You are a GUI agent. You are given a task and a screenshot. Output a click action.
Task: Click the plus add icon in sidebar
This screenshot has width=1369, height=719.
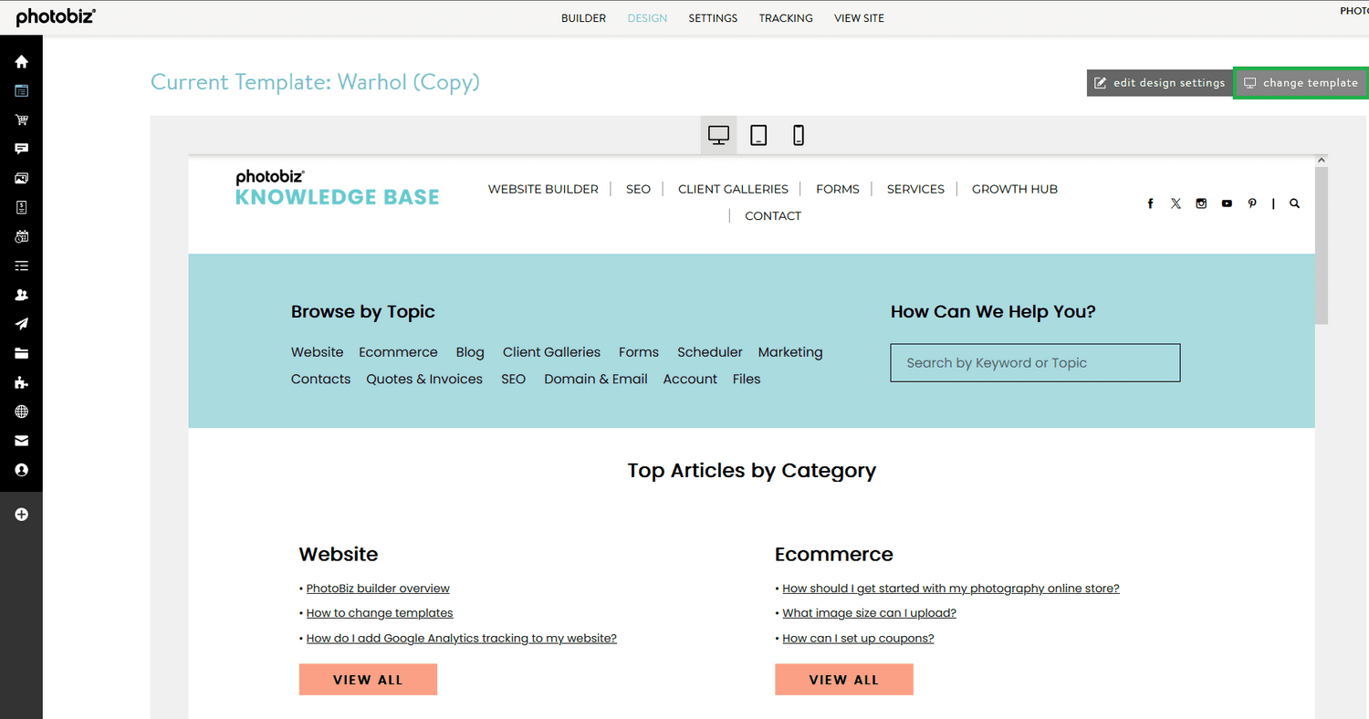click(21, 515)
